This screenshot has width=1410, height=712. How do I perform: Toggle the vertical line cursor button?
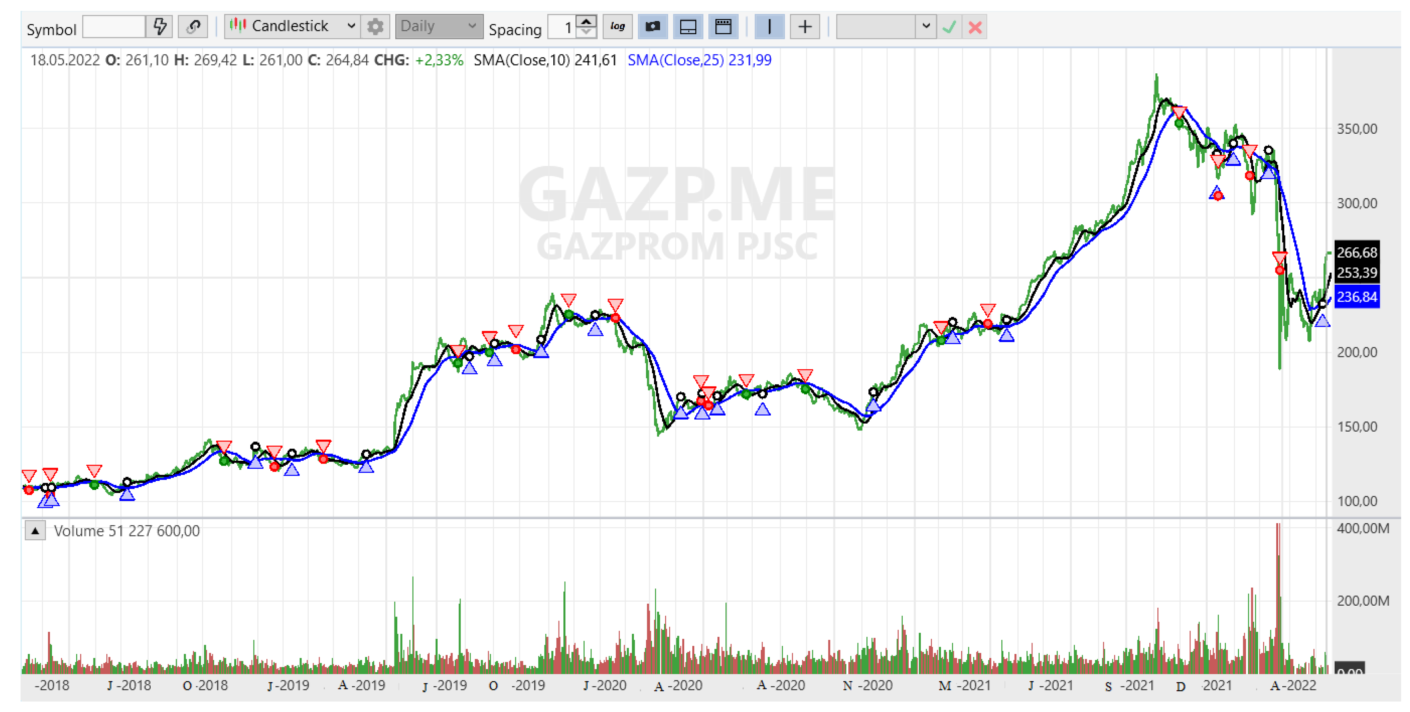pyautogui.click(x=769, y=26)
